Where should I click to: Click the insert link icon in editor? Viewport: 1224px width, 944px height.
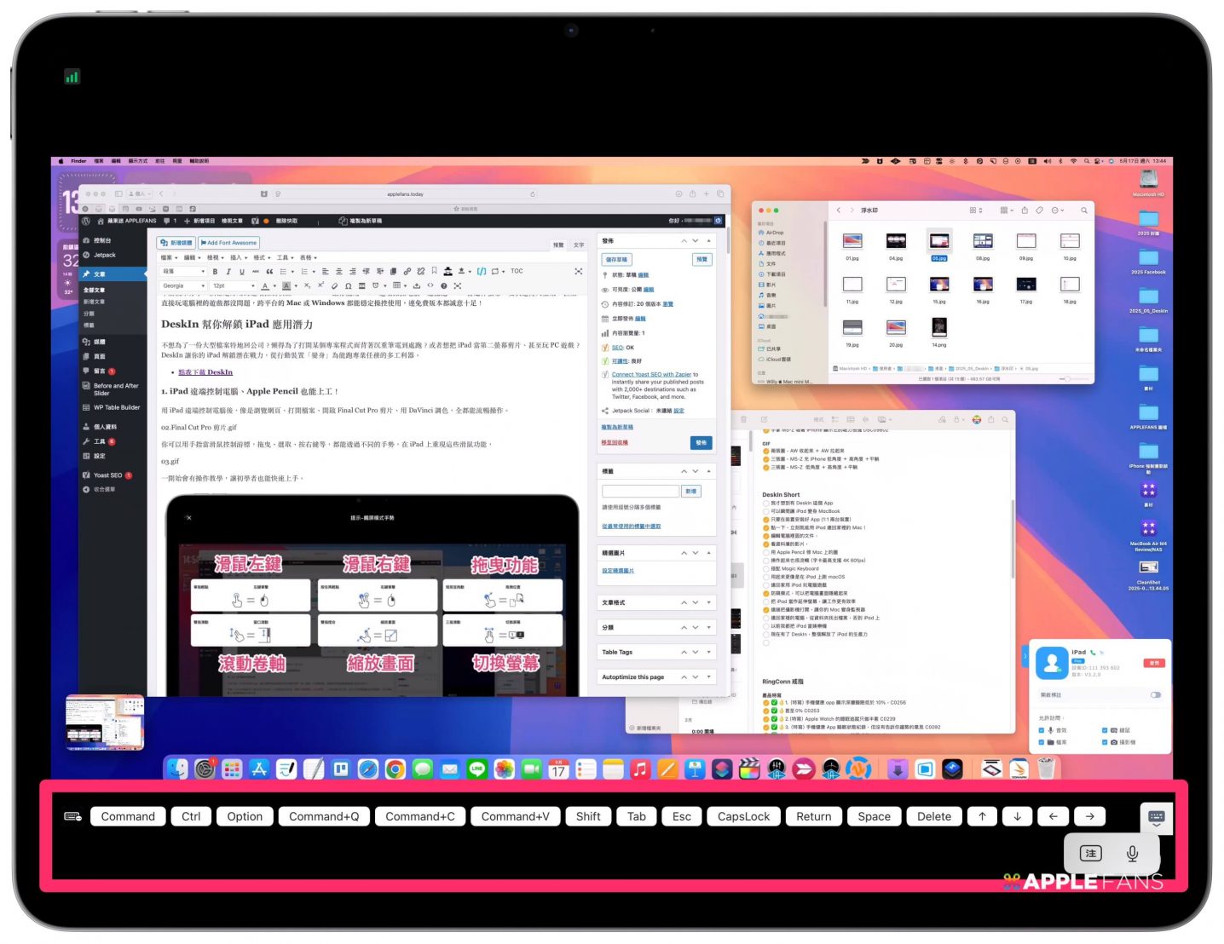tap(407, 272)
